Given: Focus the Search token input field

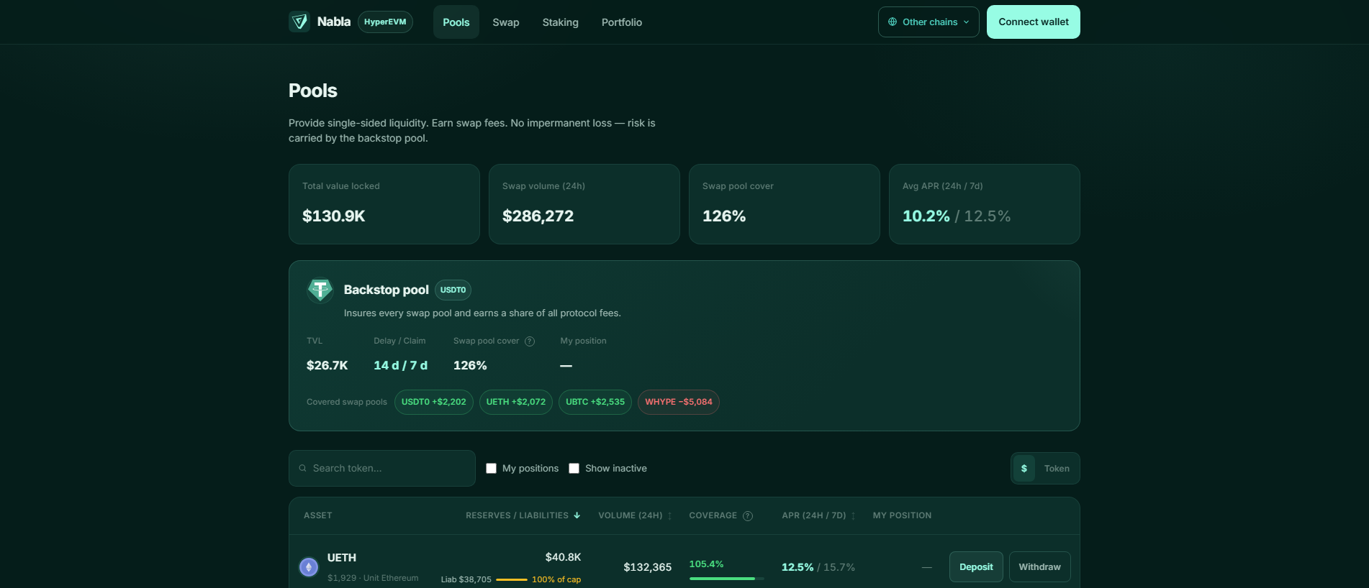Looking at the screenshot, I should tap(382, 468).
